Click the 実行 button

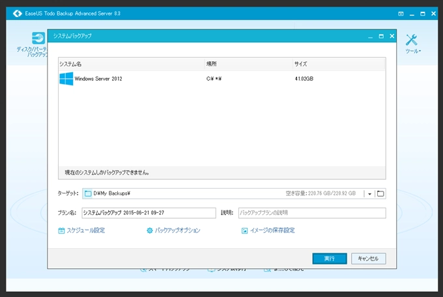[x=330, y=259]
